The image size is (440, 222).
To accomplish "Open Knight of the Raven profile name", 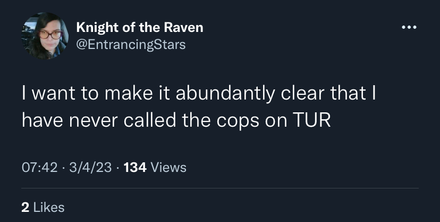I will pyautogui.click(x=140, y=28).
